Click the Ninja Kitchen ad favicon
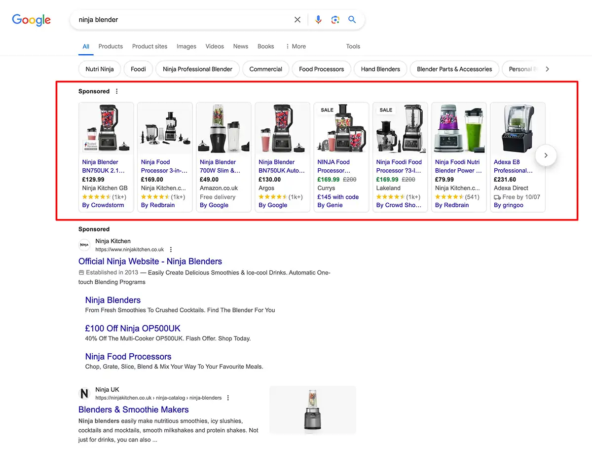 84,245
